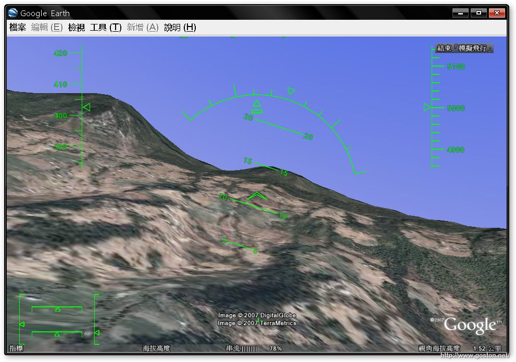
Task: Click the elevator indicator triangle on the right bracket
Action: [x=97, y=333]
